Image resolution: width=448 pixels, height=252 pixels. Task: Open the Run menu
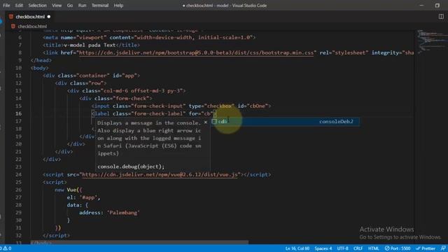(x=82, y=6)
